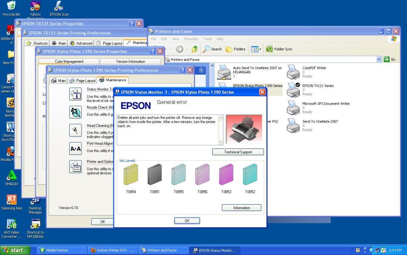The height and width of the screenshot is (255, 407).
Task: Open the View menu in Printers and Faxes
Action: point(175,39)
